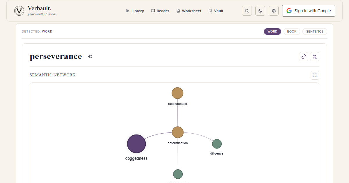
Task: Click the 'DETECTED: WORD' label
Action: [37, 31]
